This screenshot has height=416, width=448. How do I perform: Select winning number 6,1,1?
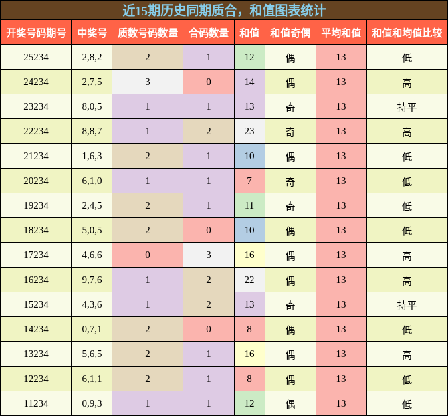tap(92, 379)
